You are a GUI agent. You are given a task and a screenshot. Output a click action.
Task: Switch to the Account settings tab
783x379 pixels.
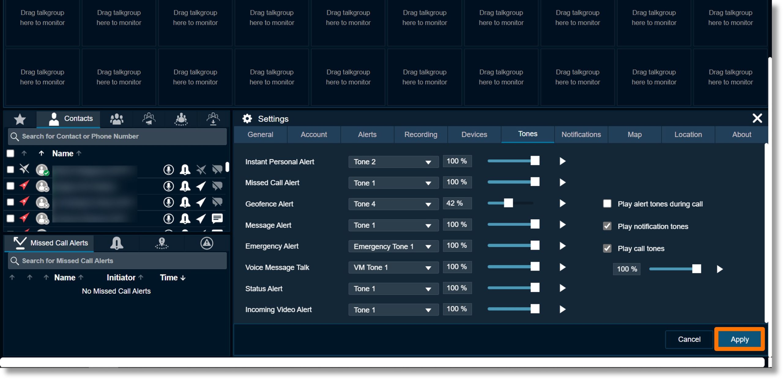[314, 135]
